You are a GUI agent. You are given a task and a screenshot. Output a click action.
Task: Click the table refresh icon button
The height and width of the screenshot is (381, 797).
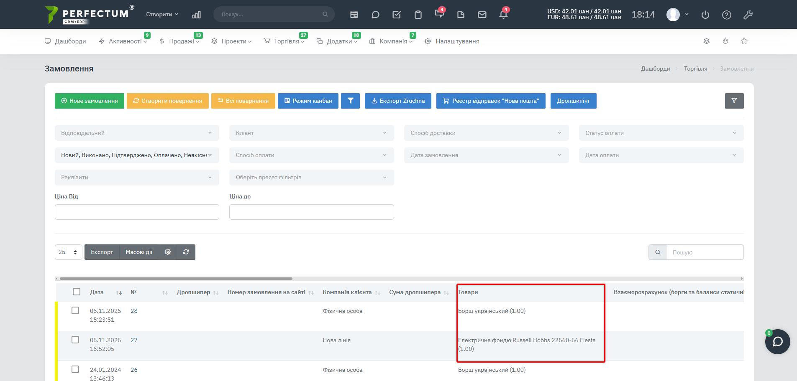point(186,252)
